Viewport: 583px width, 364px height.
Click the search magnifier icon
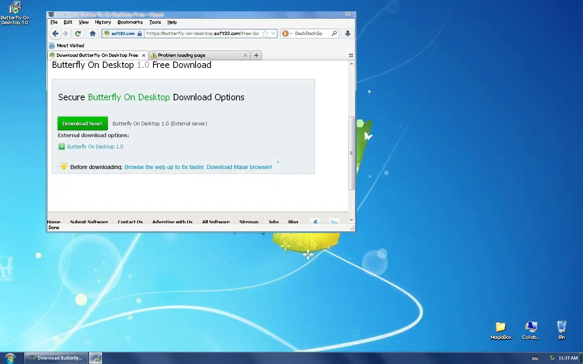point(334,34)
